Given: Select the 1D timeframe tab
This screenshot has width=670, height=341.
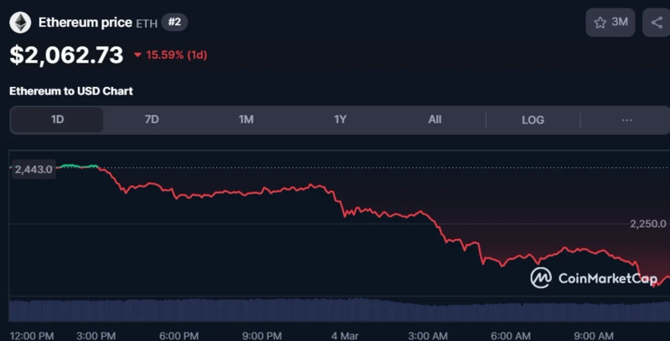Looking at the screenshot, I should tap(57, 120).
